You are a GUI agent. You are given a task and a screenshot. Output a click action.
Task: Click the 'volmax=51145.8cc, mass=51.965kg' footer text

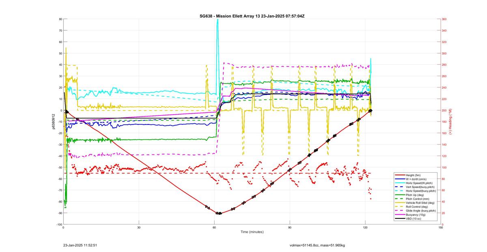[x=317, y=245]
